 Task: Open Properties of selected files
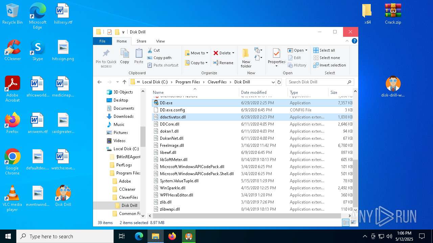[x=276, y=57]
